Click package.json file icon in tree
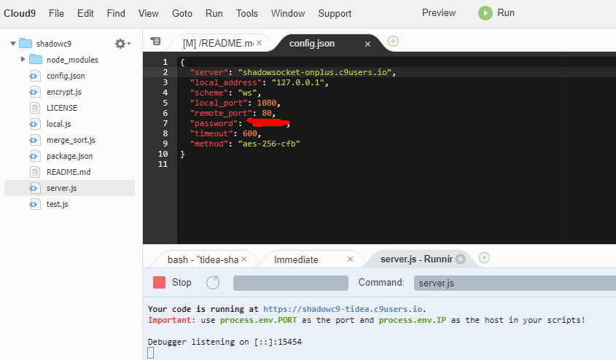Image resolution: width=616 pixels, height=360 pixels. click(35, 156)
